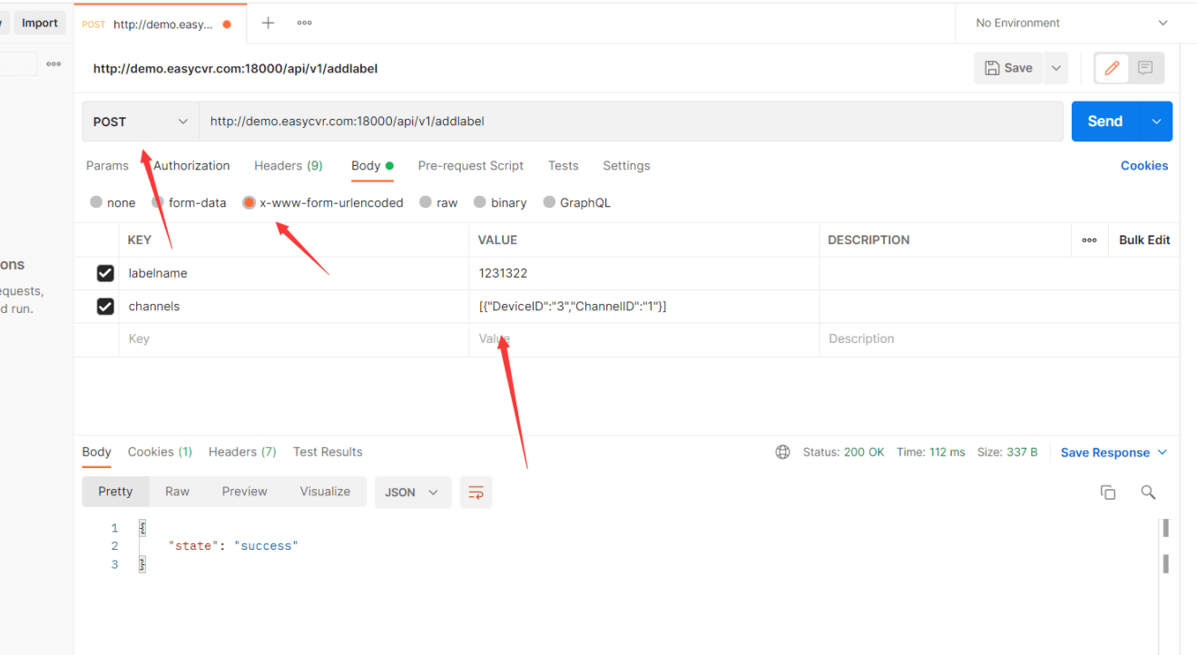Search the response with magnifier icon
Image resolution: width=1197 pixels, height=655 pixels.
(1148, 492)
